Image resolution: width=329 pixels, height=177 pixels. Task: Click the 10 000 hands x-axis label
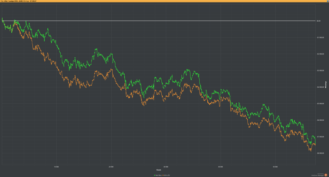click(x=56, y=167)
